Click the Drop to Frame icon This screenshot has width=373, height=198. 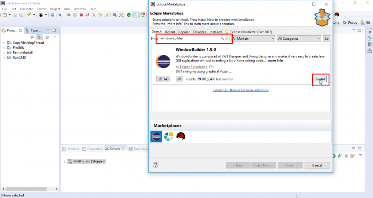point(115,15)
